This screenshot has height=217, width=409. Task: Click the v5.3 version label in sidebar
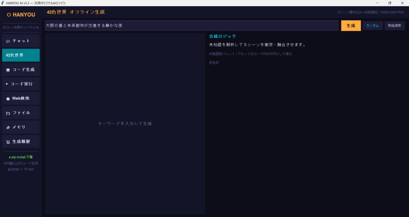(x=21, y=28)
